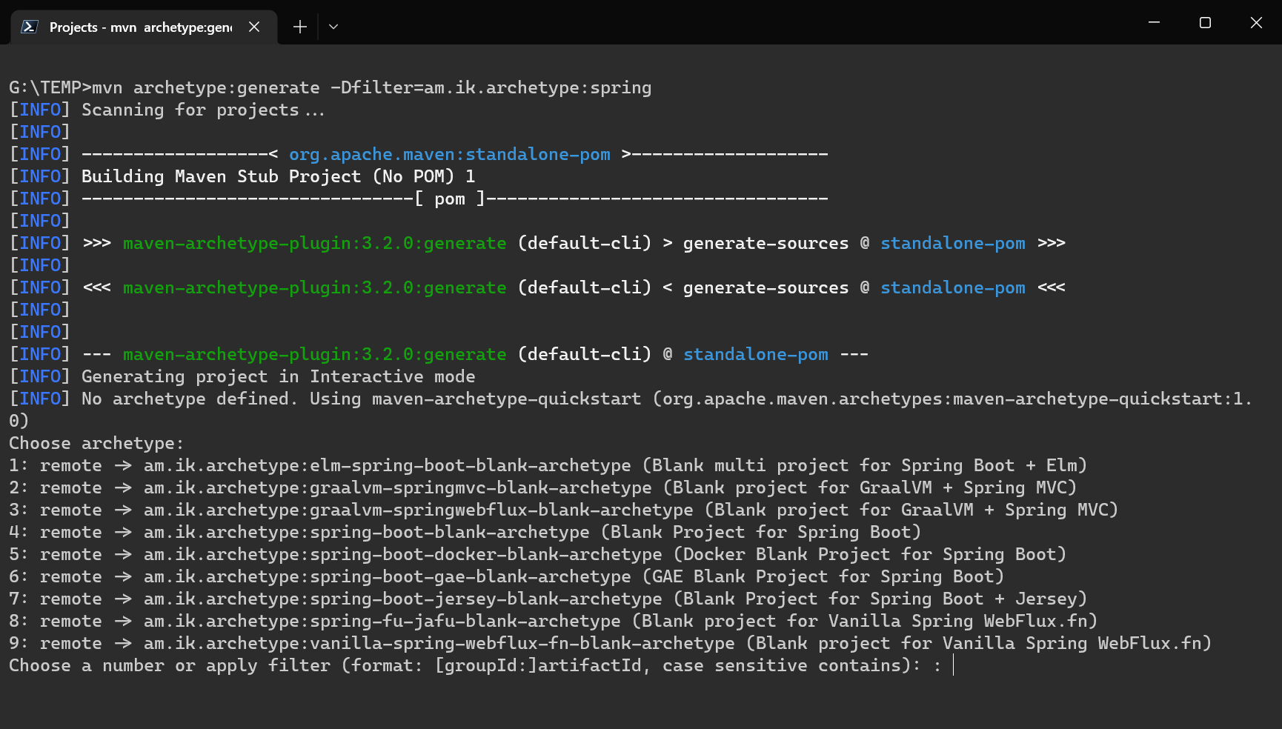The width and height of the screenshot is (1282, 729).
Task: Click option 9 vanilla-spring-webflux-fn-blank-archetype
Action: [610, 643]
